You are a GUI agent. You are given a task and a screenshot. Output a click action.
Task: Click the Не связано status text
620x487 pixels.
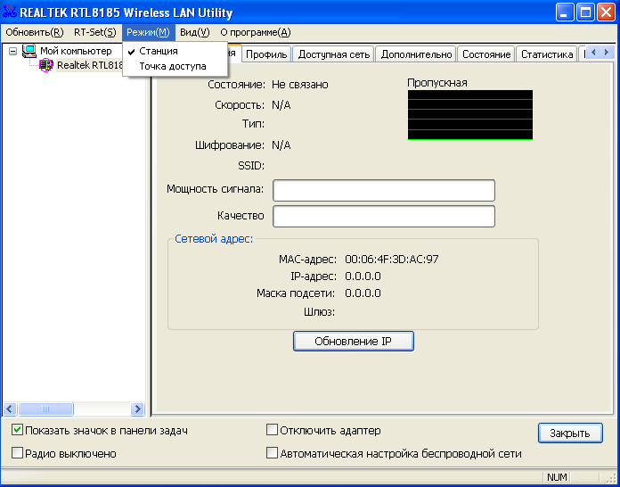(x=299, y=85)
